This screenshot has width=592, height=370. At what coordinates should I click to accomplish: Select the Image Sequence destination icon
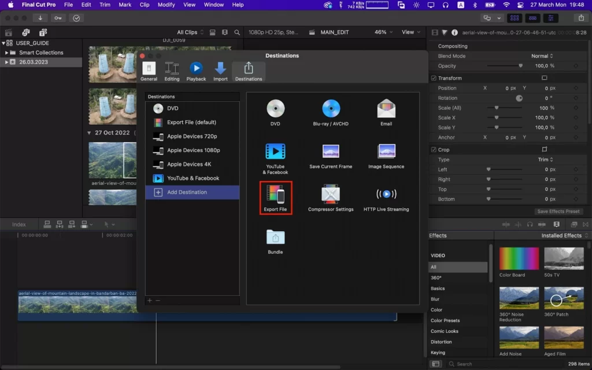(x=386, y=151)
